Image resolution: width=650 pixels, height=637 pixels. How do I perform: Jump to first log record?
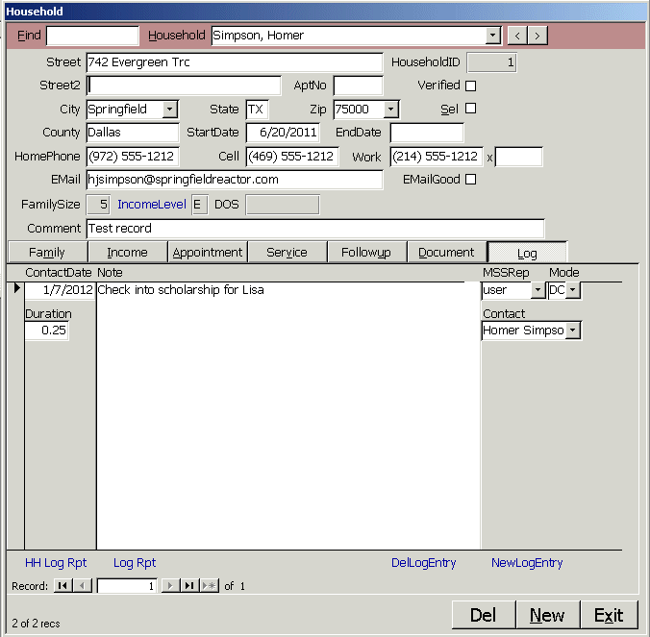tap(62, 585)
